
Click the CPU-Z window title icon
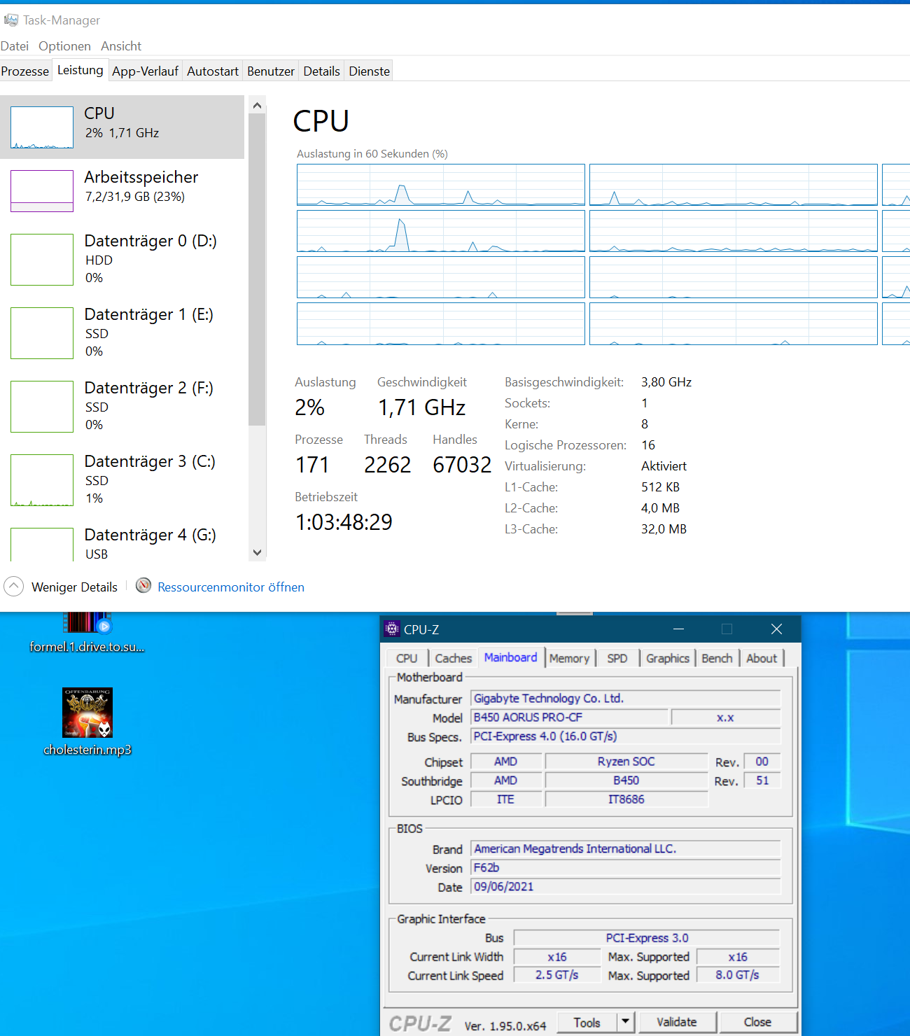(x=393, y=629)
